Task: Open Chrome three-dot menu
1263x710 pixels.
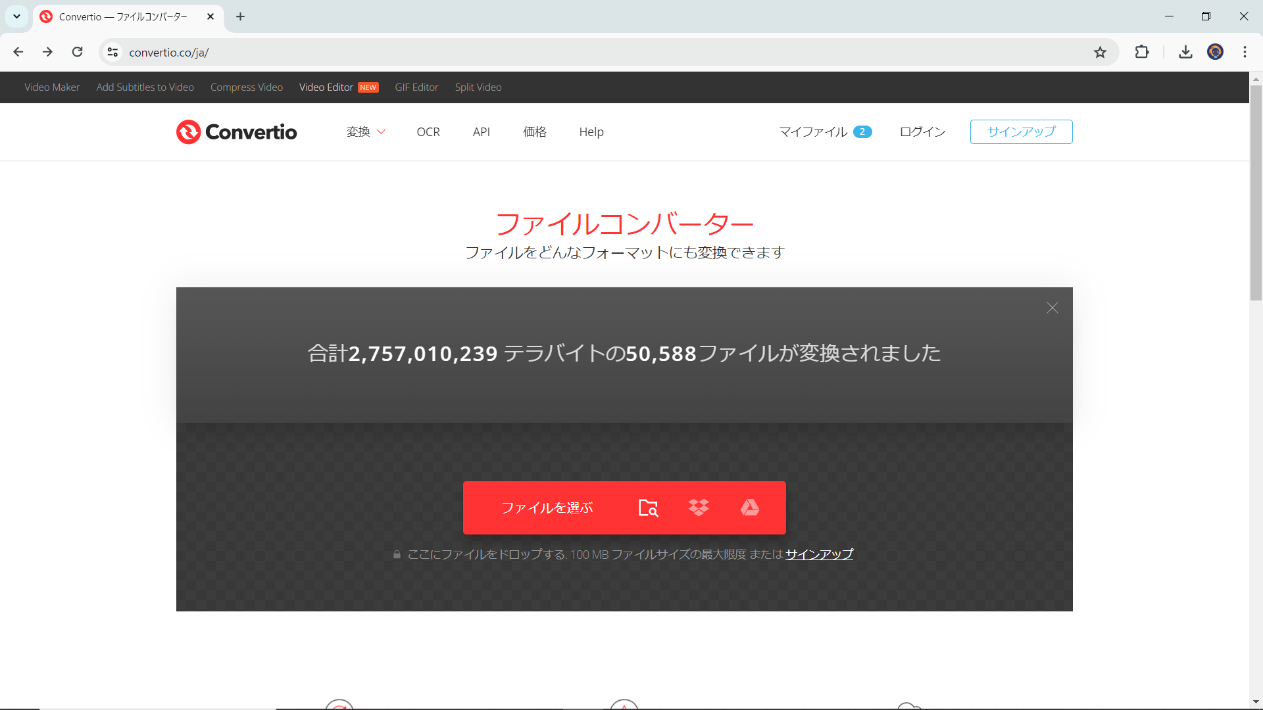Action: [x=1245, y=52]
